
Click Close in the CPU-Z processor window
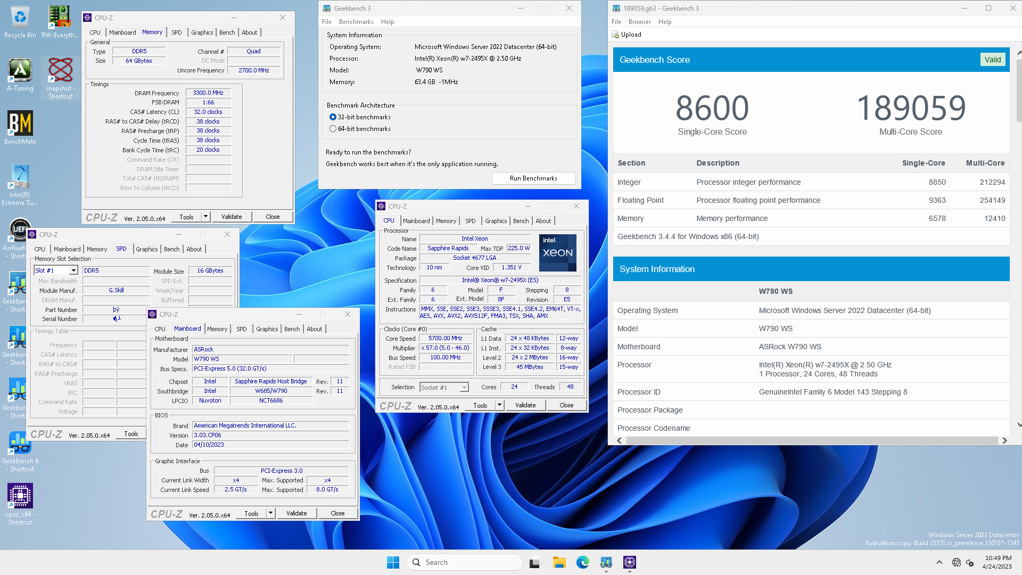click(x=566, y=405)
